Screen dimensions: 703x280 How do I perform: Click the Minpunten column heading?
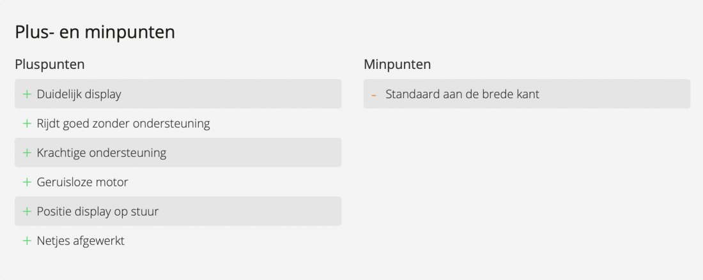tap(397, 64)
